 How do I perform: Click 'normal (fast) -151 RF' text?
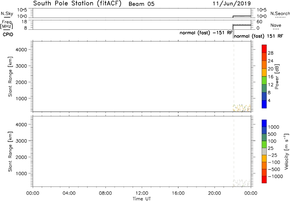206,33
